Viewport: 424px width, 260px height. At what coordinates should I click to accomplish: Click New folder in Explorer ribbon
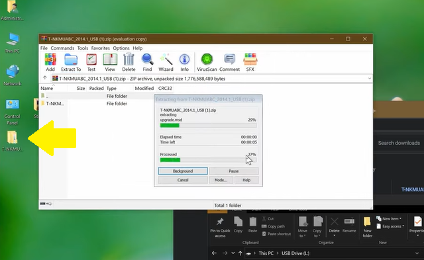(x=367, y=228)
